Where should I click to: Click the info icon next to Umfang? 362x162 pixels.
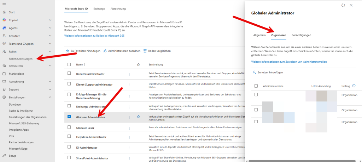[354, 86]
